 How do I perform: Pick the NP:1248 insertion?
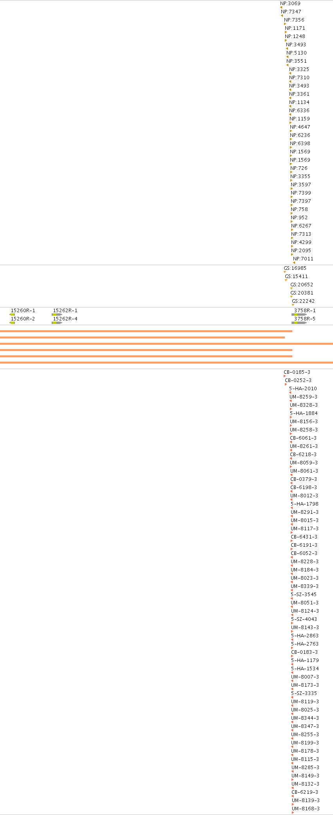click(286, 40)
